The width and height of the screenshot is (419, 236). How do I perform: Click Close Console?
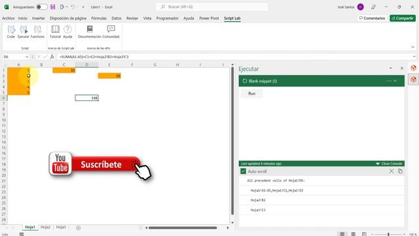tap(389, 163)
